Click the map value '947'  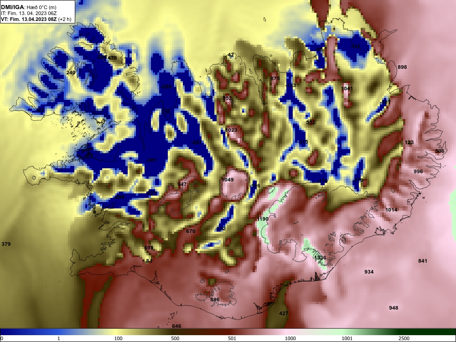(x=182, y=184)
